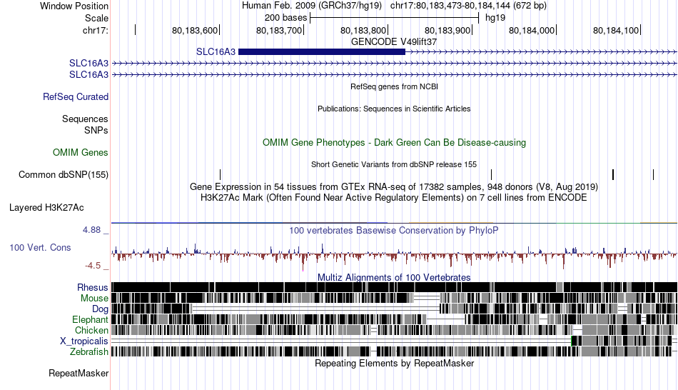Click the Scale label

(x=96, y=18)
